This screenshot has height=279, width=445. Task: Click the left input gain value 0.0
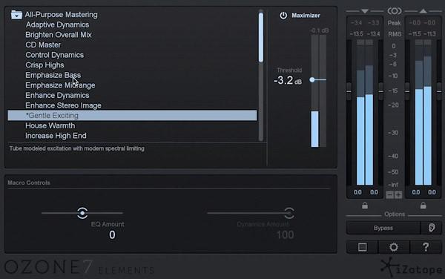point(357,192)
